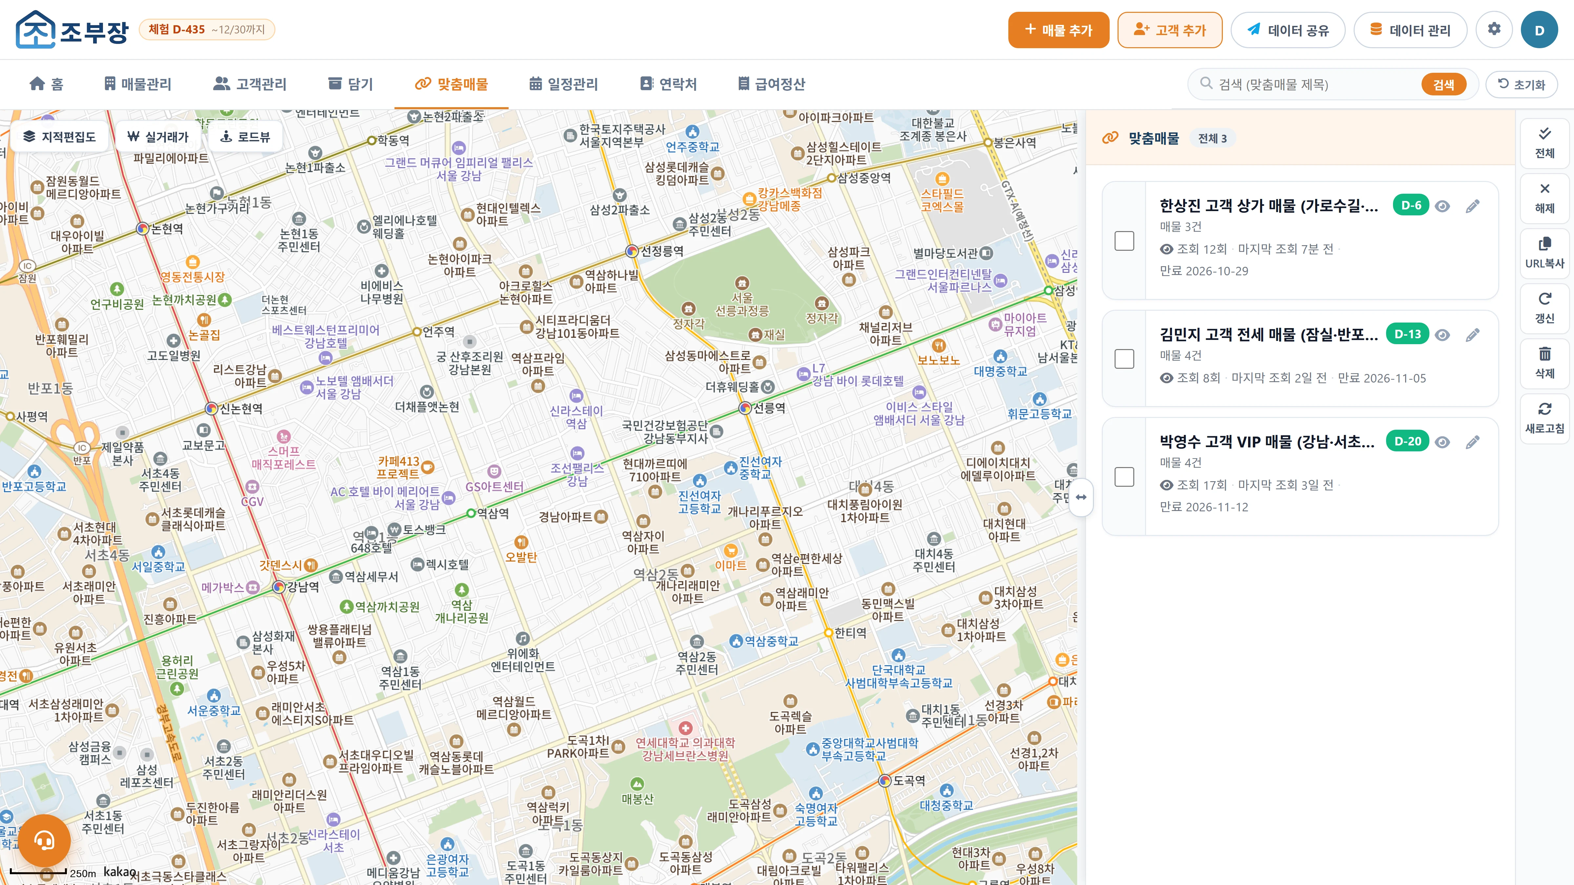The width and height of the screenshot is (1574, 885).
Task: Click 선릉역 station marker on map
Action: [x=745, y=407]
